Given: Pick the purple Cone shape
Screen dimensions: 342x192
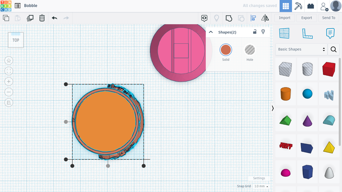Looking at the screenshot, I should (307, 121).
